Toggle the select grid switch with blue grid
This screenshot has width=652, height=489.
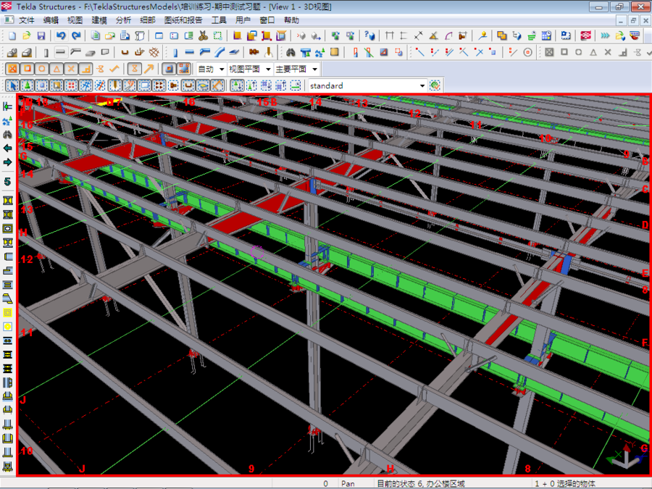coord(85,85)
